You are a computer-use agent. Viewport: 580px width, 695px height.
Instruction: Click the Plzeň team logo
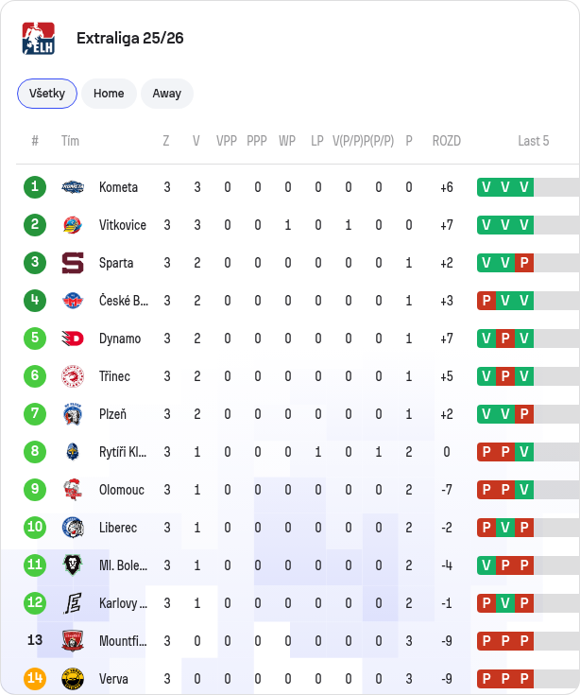[x=73, y=414]
